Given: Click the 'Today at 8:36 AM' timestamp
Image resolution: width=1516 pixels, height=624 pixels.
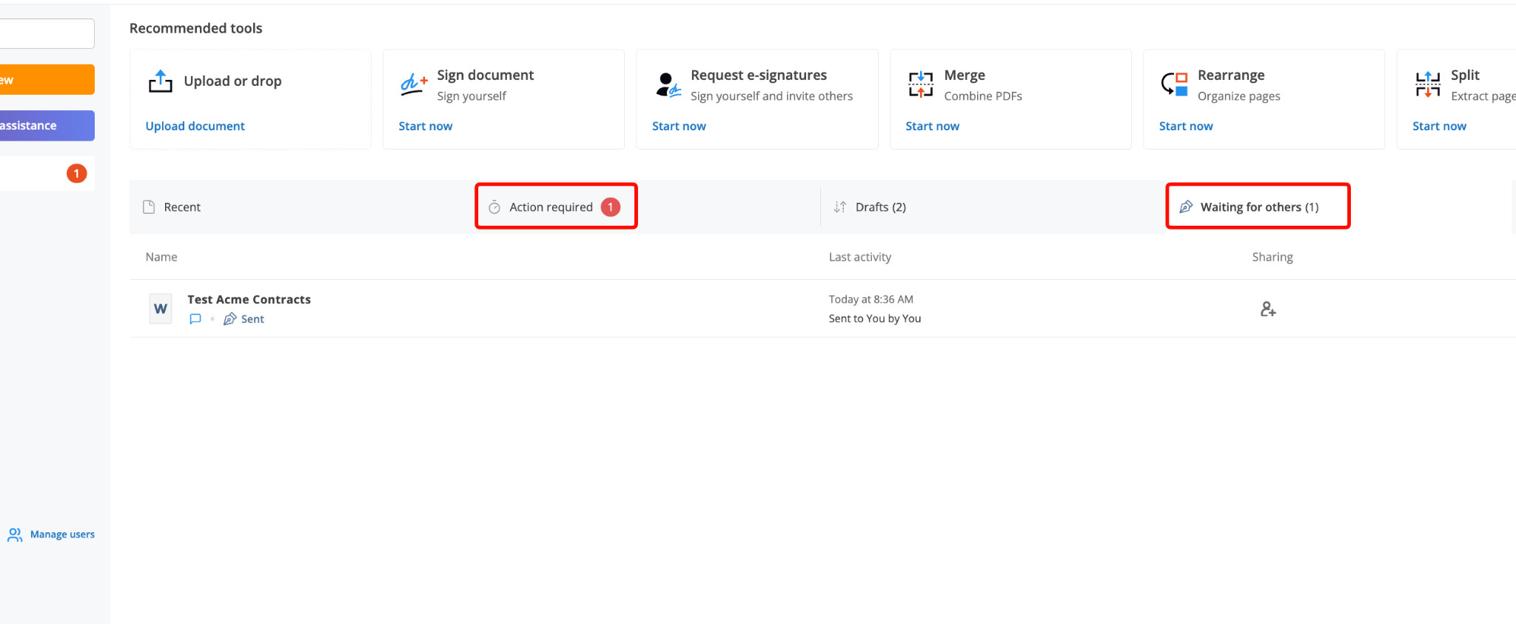Looking at the screenshot, I should (871, 300).
